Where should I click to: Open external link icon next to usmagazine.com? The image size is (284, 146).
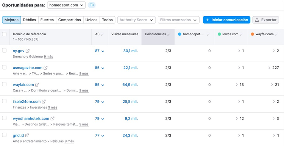click(45, 68)
